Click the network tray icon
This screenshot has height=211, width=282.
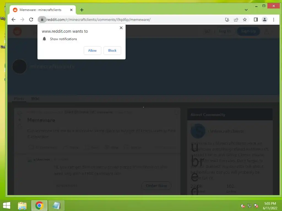[249, 206]
